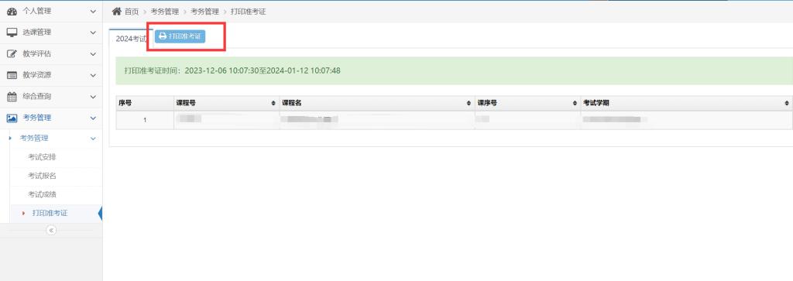Collapse the 考务管理 submenu chevron
Viewport: 793px width, 281px height.
point(93,138)
